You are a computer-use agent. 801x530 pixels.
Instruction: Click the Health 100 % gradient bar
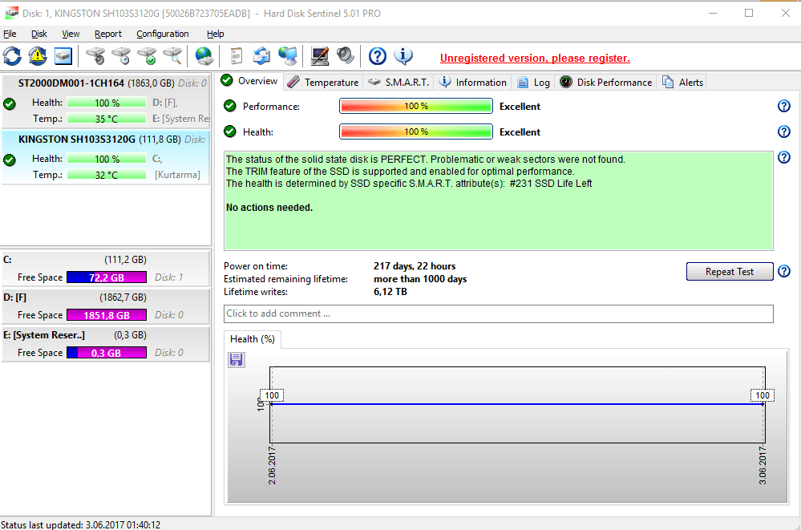click(x=416, y=131)
